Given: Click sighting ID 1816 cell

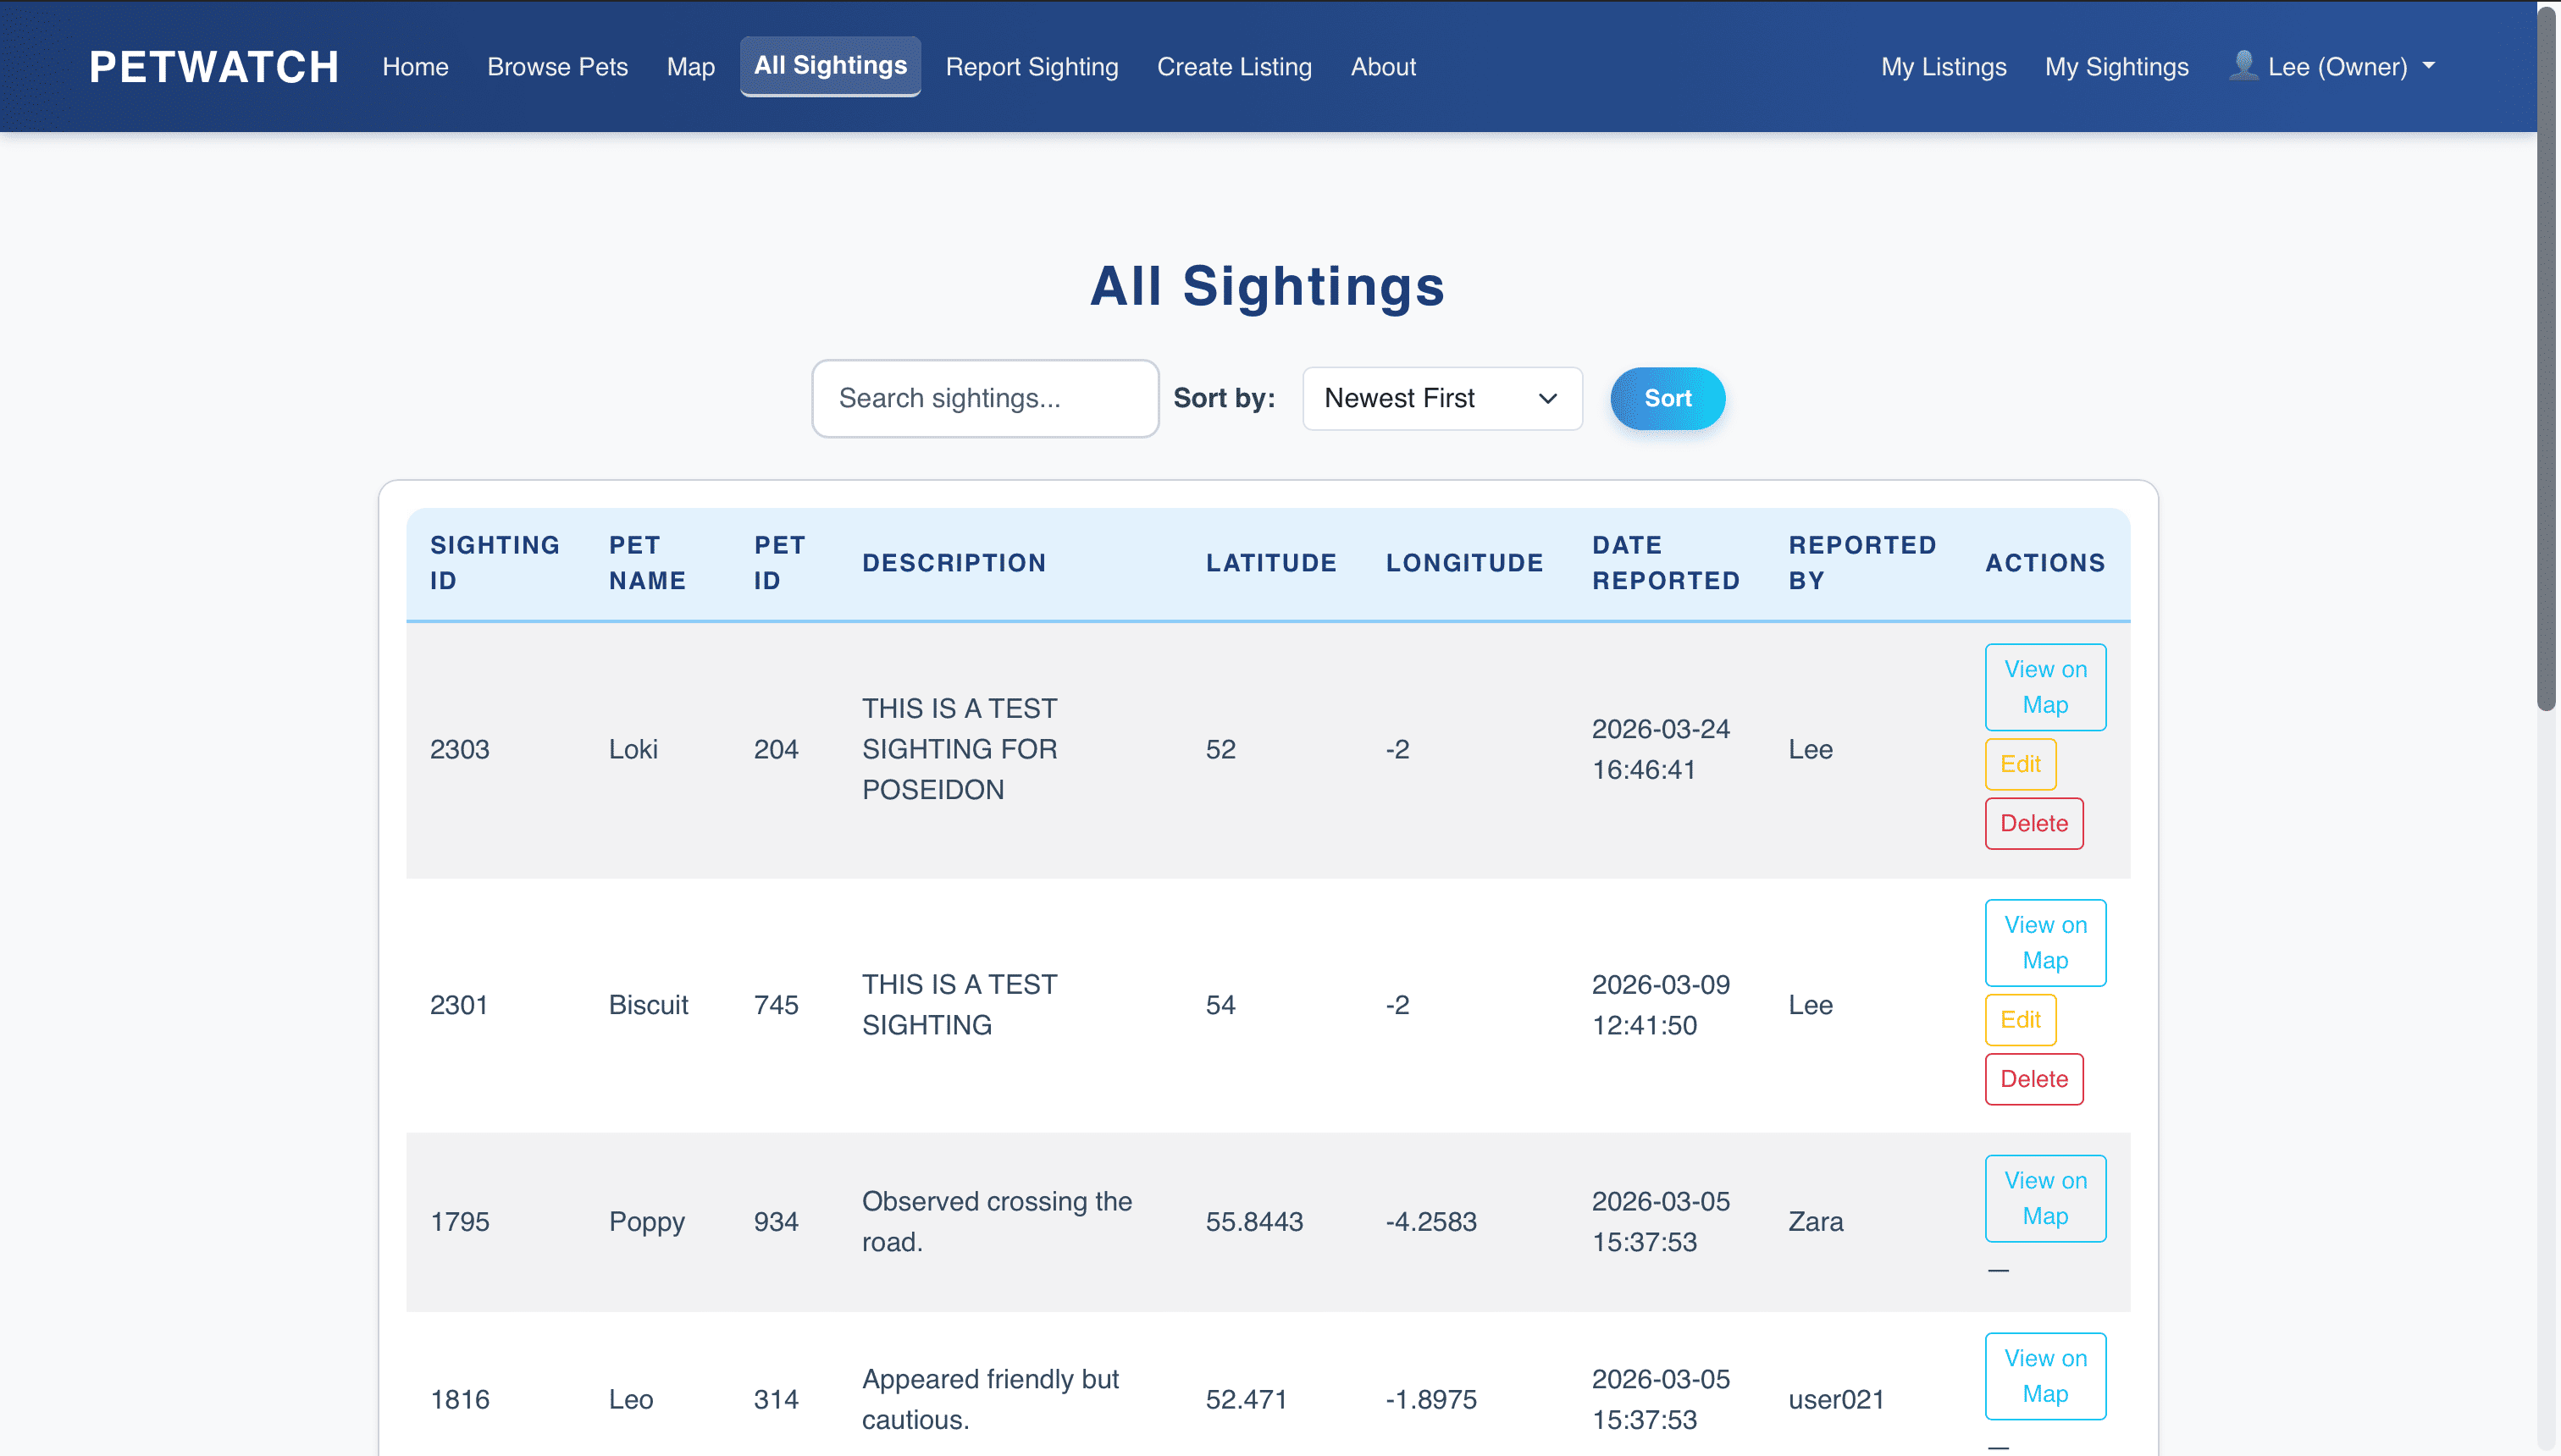Looking at the screenshot, I should [459, 1399].
